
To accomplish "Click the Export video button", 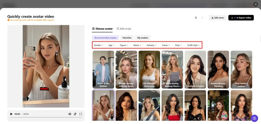I will click(x=241, y=18).
